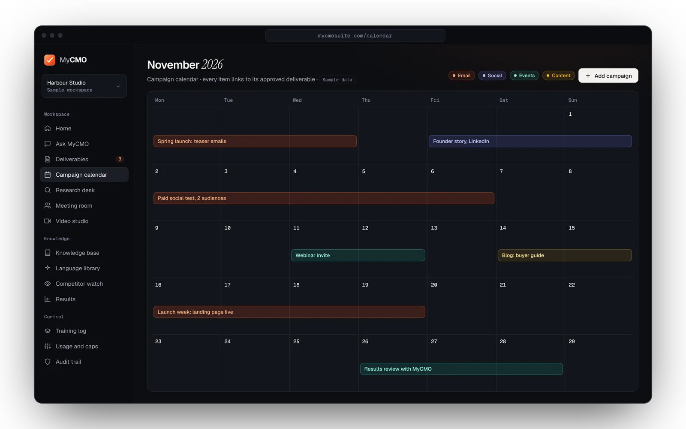Open Blog: buyer guide content item
686x429 pixels.
(x=565, y=255)
